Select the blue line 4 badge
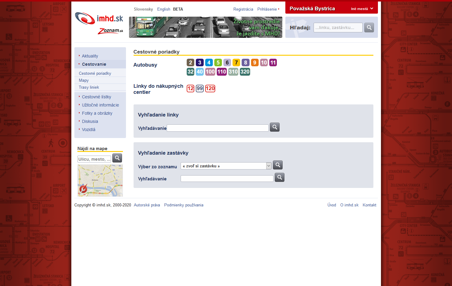The width and height of the screenshot is (452, 286). pyautogui.click(x=209, y=63)
